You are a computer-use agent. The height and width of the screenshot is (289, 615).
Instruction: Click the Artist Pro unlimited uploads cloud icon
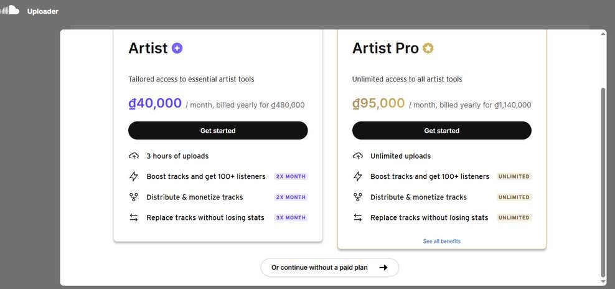(x=357, y=156)
